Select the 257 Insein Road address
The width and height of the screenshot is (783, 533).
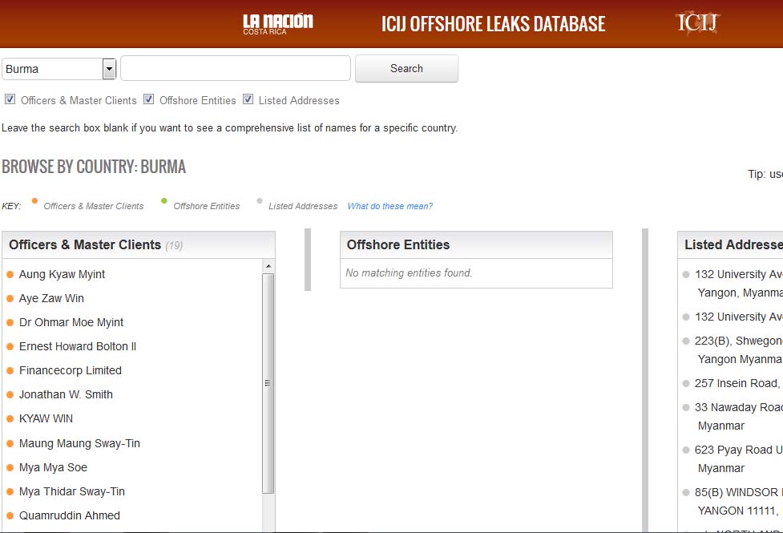739,383
